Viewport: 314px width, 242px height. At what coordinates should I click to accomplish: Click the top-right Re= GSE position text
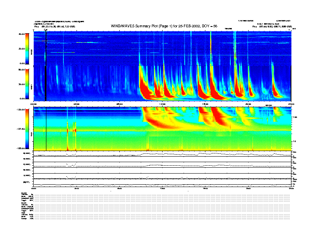[272, 26]
